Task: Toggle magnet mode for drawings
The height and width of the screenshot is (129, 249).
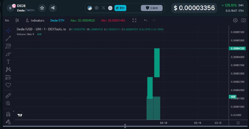Action: click(x=8, y=114)
